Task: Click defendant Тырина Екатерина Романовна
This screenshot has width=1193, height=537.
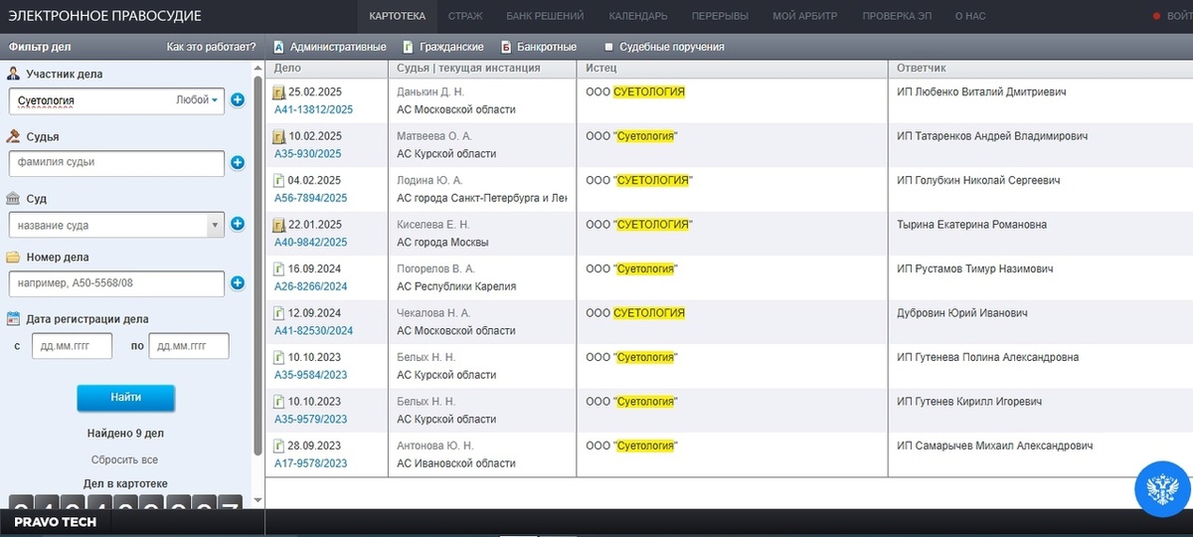Action: pyautogui.click(x=971, y=225)
